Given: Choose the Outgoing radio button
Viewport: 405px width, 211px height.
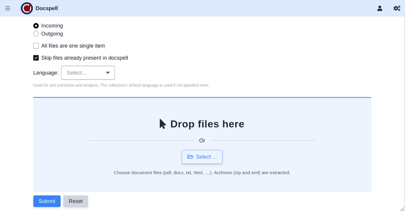Looking at the screenshot, I should click(x=36, y=34).
